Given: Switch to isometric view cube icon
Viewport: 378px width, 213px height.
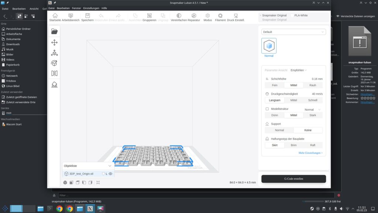Looking at the screenshot, I should tap(65, 183).
